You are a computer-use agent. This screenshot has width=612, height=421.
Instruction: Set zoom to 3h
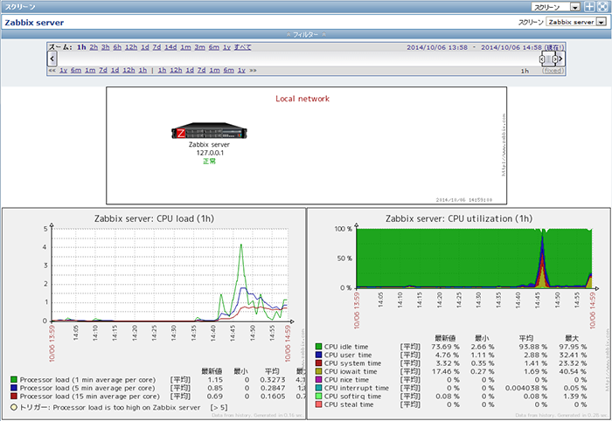click(106, 46)
